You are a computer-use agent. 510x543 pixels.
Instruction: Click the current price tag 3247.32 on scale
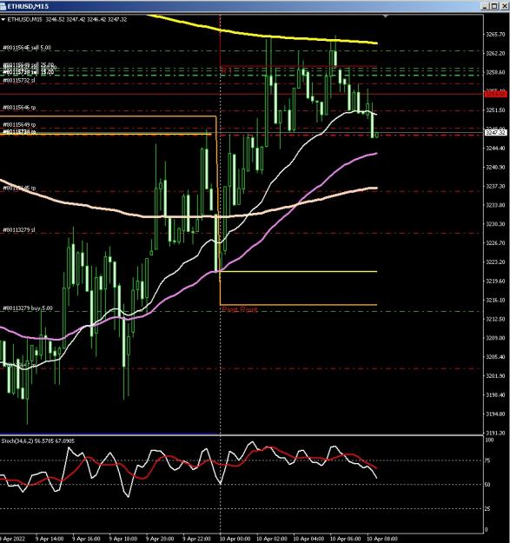(x=495, y=133)
